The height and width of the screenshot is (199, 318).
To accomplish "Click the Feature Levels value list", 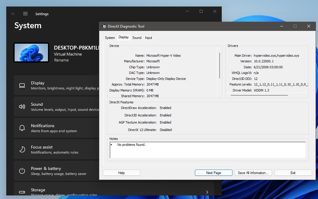I will [281, 84].
